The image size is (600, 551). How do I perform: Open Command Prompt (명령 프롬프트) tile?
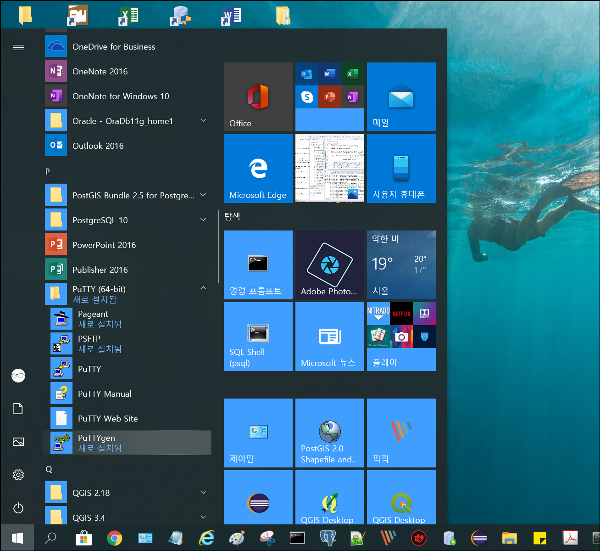click(258, 265)
